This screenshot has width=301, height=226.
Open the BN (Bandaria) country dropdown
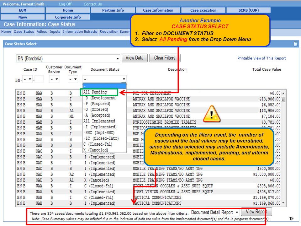click(68, 58)
